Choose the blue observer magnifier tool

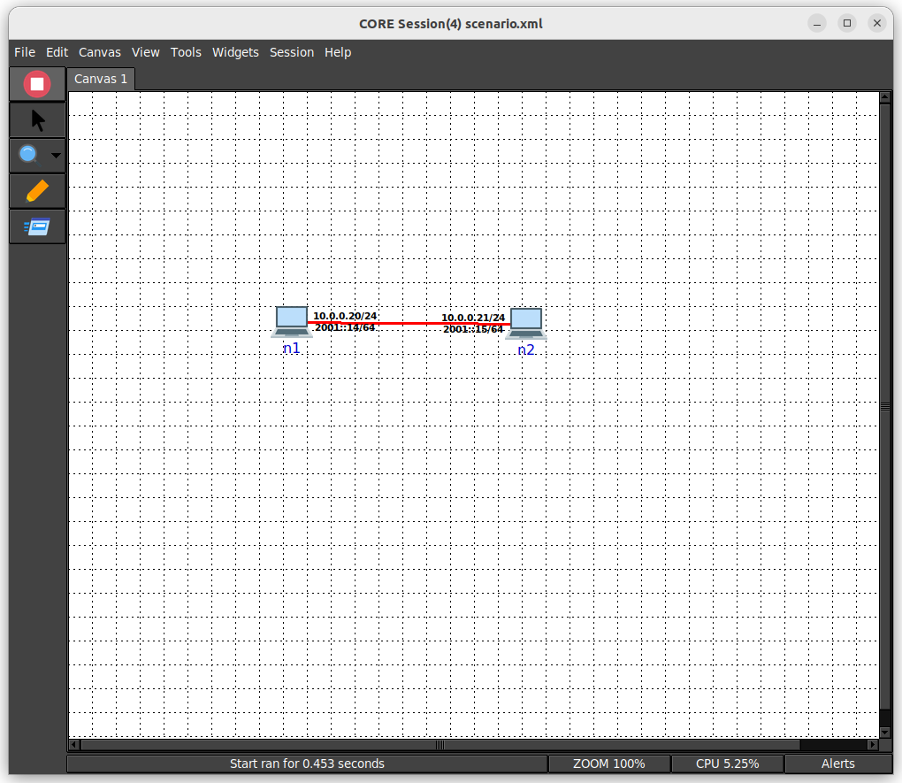click(28, 154)
